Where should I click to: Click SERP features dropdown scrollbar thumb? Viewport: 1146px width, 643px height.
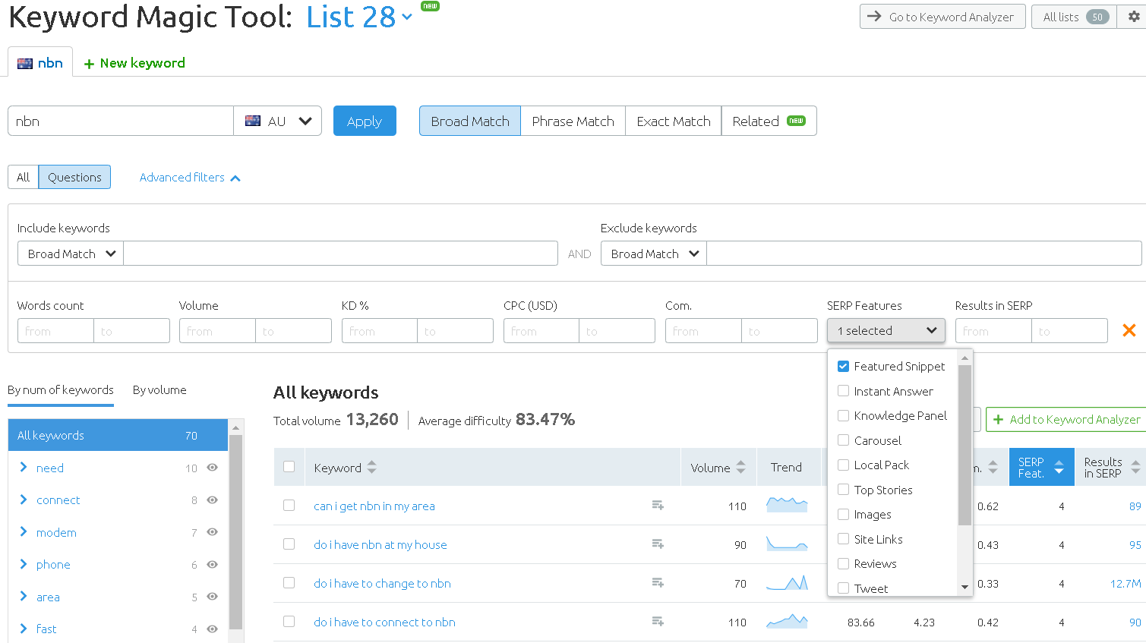(x=964, y=445)
